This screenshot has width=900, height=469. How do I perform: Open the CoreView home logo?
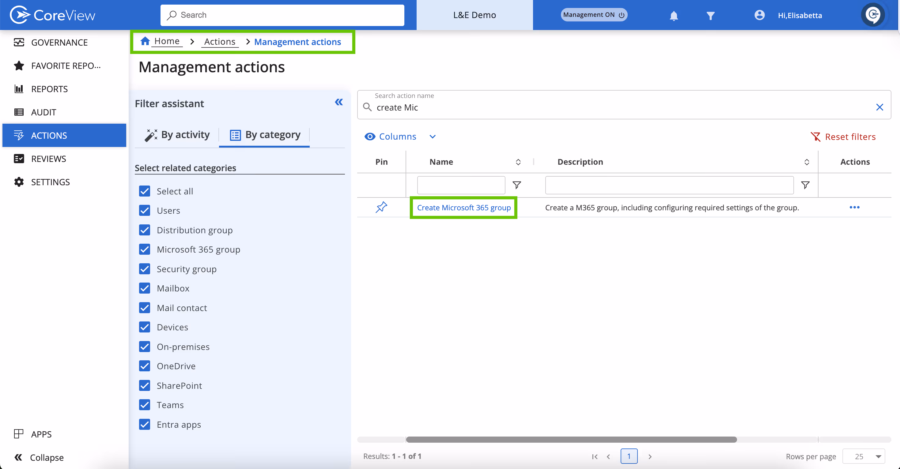click(52, 15)
